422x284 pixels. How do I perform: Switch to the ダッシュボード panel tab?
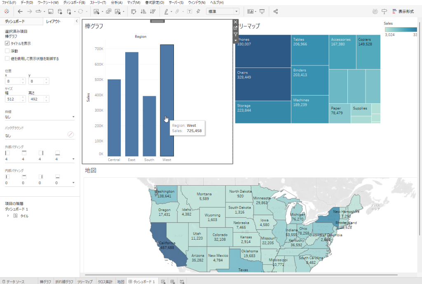tap(14, 21)
